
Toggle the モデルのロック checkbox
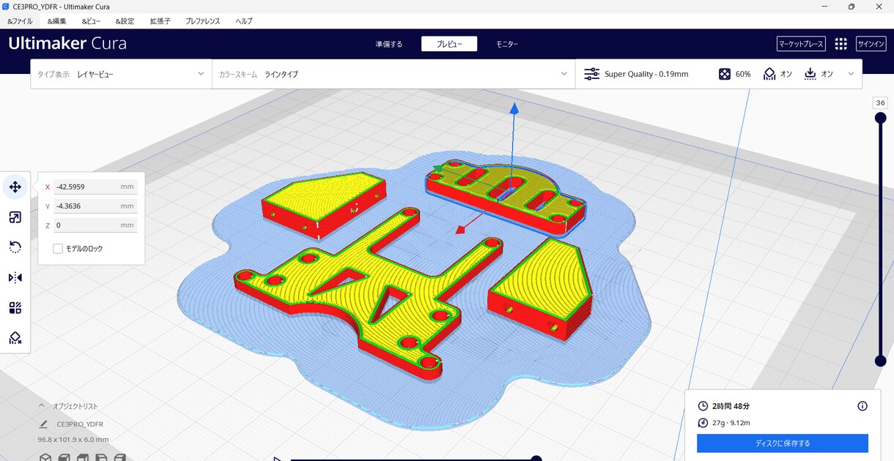(x=58, y=249)
